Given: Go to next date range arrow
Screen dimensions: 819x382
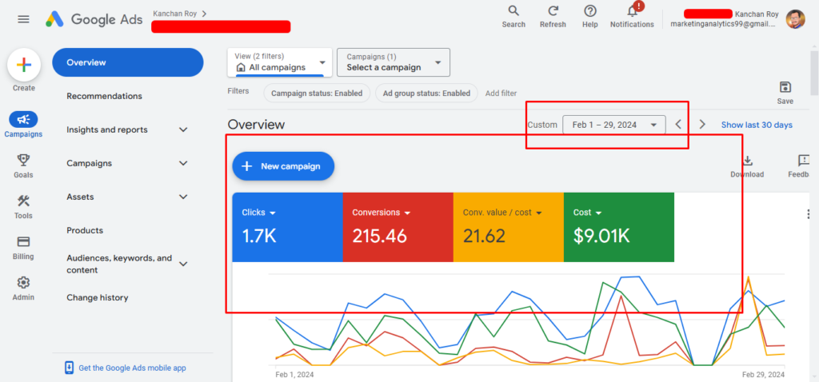Looking at the screenshot, I should (x=702, y=124).
